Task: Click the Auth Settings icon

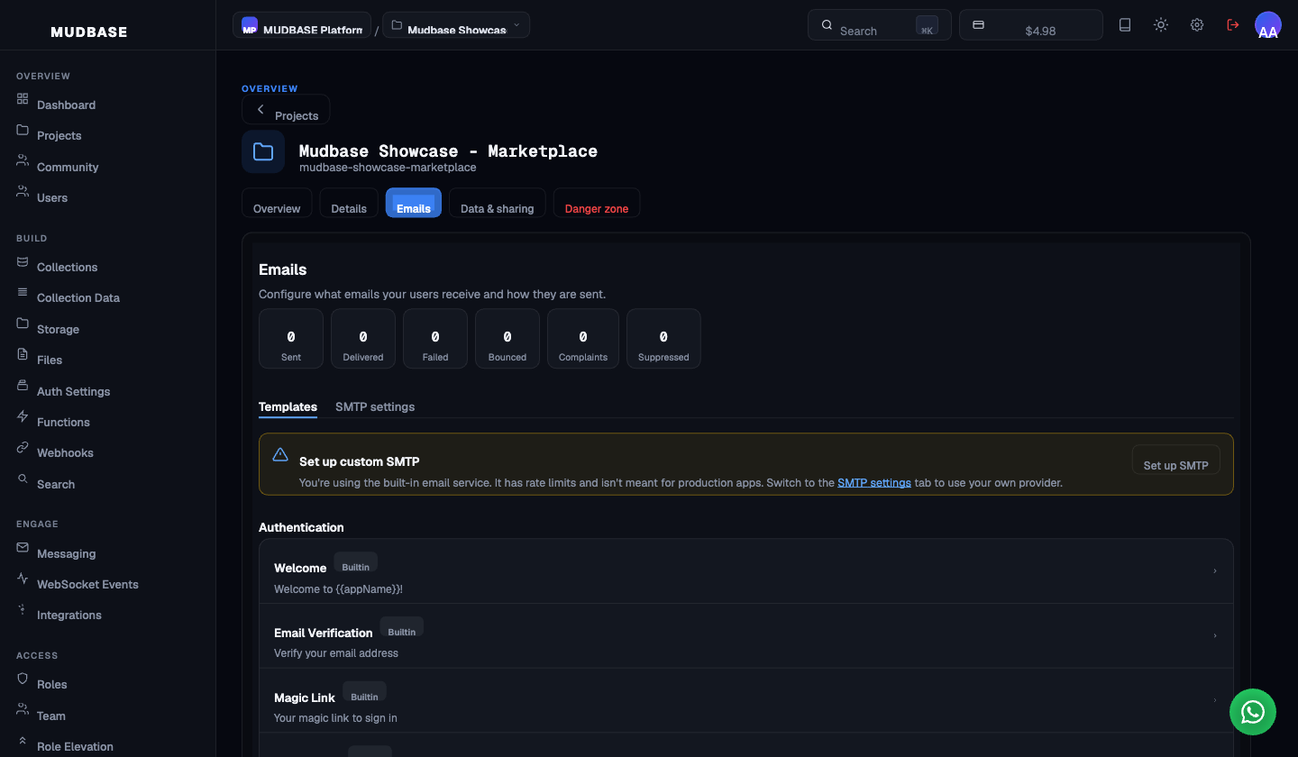Action: coord(23,386)
